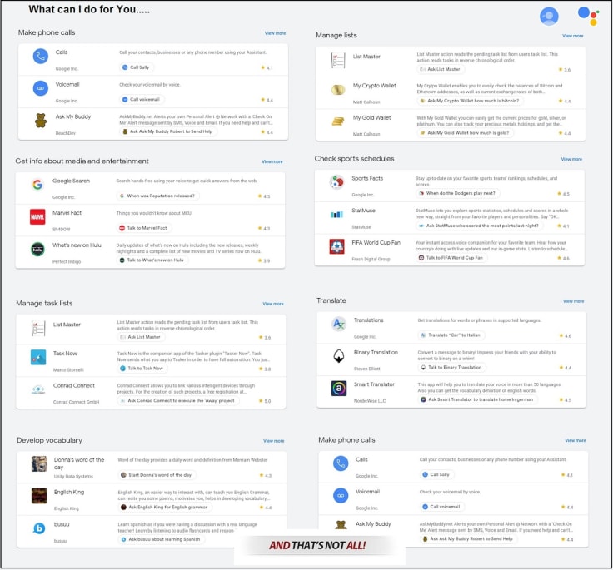Click 'Ask List Master' chip under Manage task lists
The width and height of the screenshot is (613, 570).
(141, 337)
